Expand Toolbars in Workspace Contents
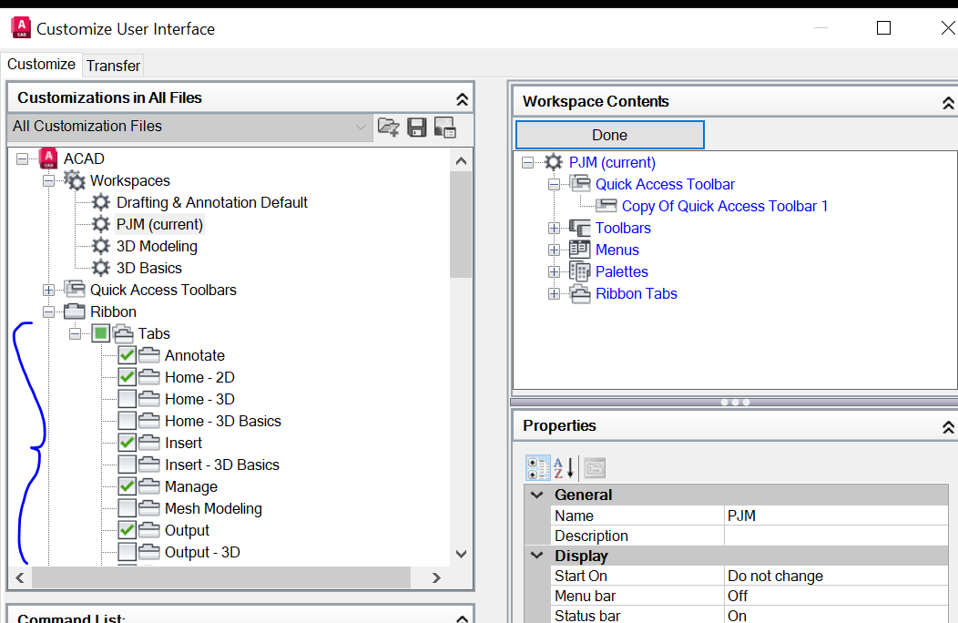 click(554, 228)
